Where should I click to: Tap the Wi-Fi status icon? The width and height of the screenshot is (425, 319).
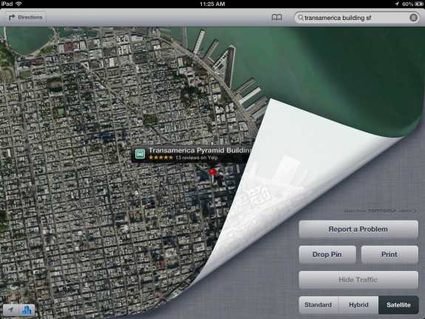pyautogui.click(x=18, y=4)
